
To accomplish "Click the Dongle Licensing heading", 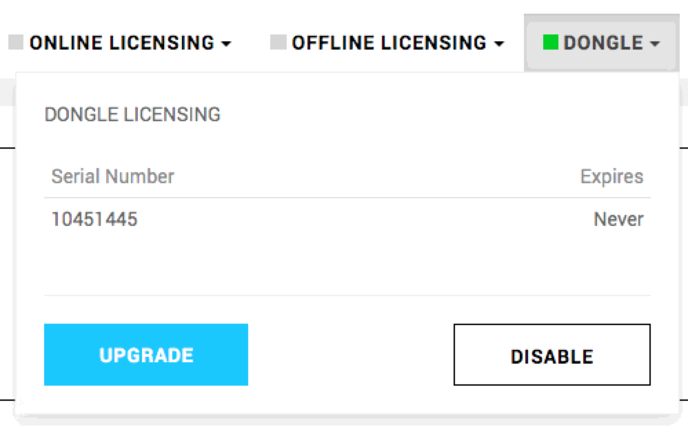I will coord(132,114).
